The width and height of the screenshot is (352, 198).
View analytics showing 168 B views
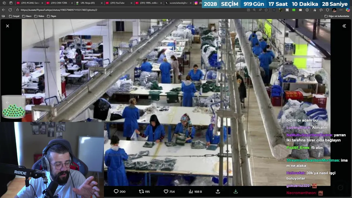pyautogui.click(x=195, y=191)
